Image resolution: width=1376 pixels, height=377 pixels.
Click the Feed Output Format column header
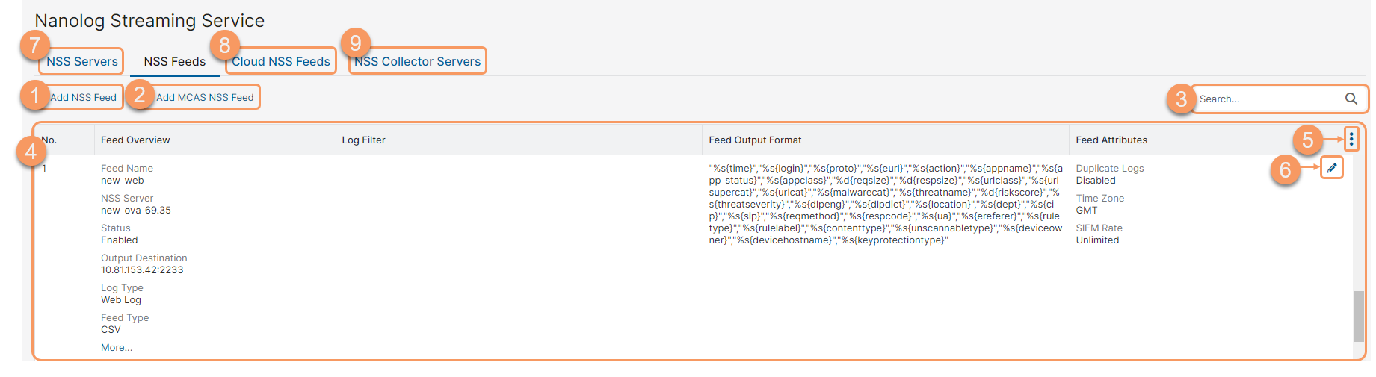click(x=755, y=140)
